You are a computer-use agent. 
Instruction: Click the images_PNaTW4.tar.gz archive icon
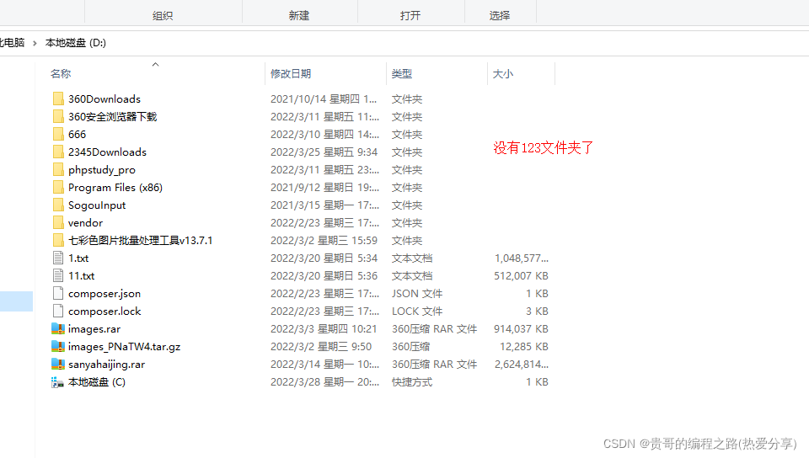pyautogui.click(x=58, y=346)
